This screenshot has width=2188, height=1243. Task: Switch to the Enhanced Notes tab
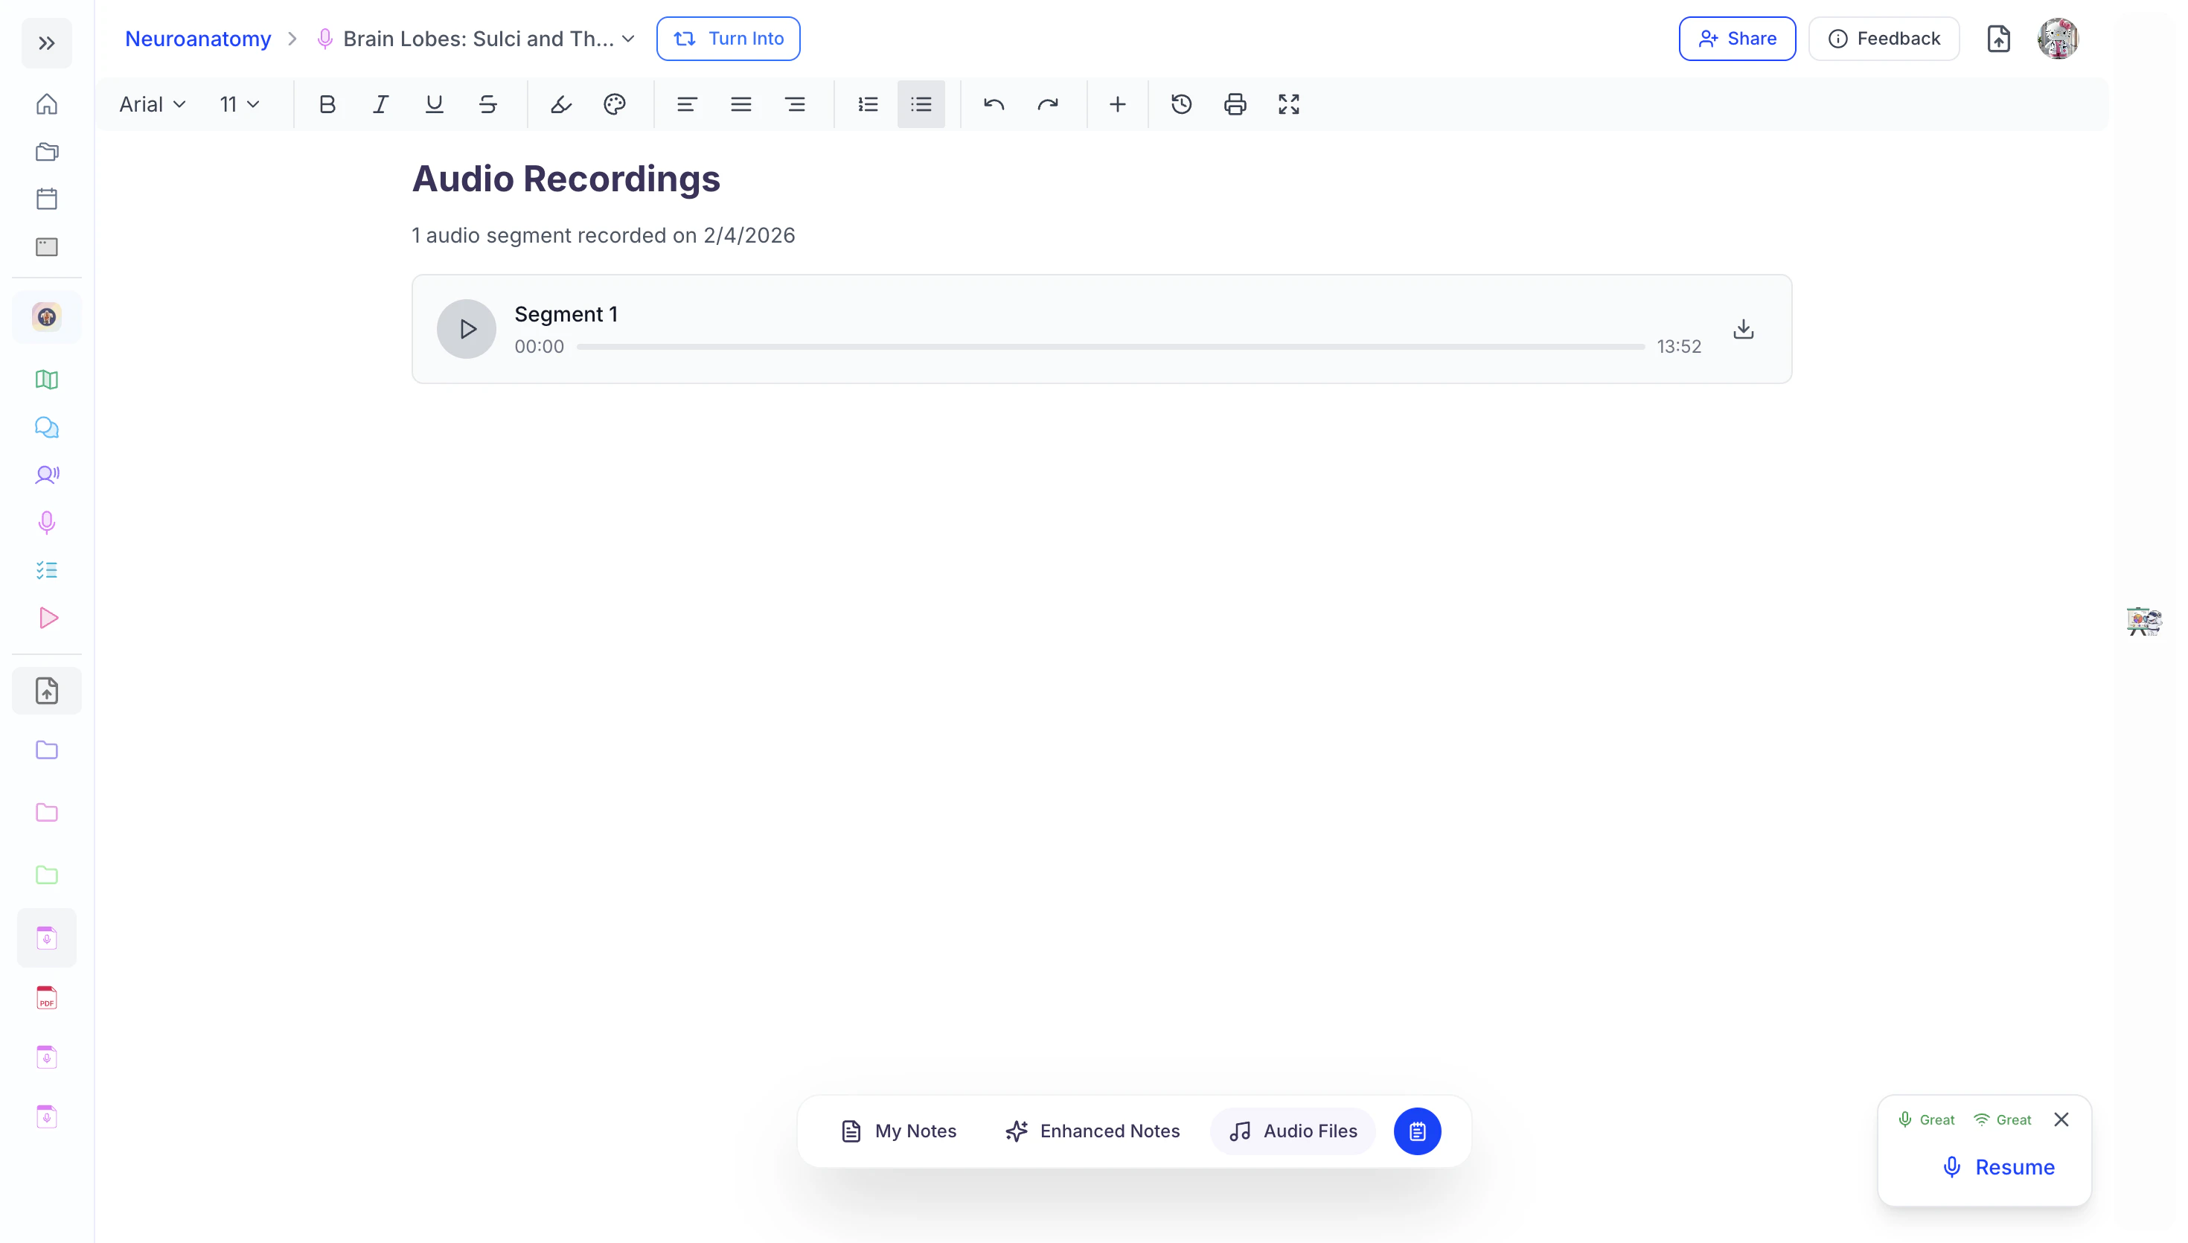tap(1093, 1131)
